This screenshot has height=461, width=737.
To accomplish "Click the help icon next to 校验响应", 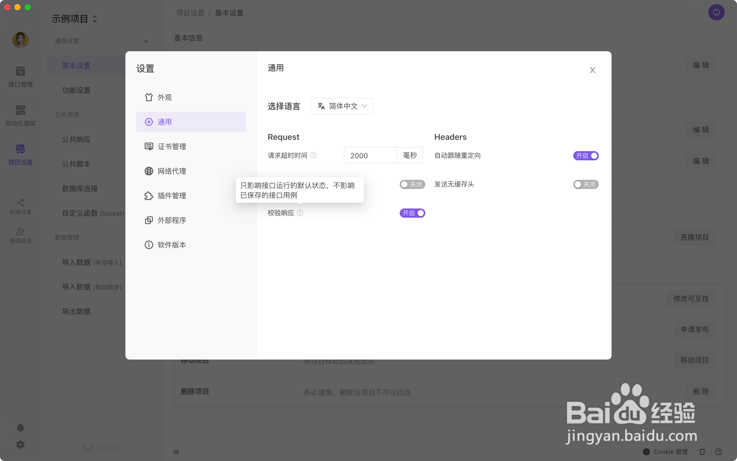I will tap(300, 213).
